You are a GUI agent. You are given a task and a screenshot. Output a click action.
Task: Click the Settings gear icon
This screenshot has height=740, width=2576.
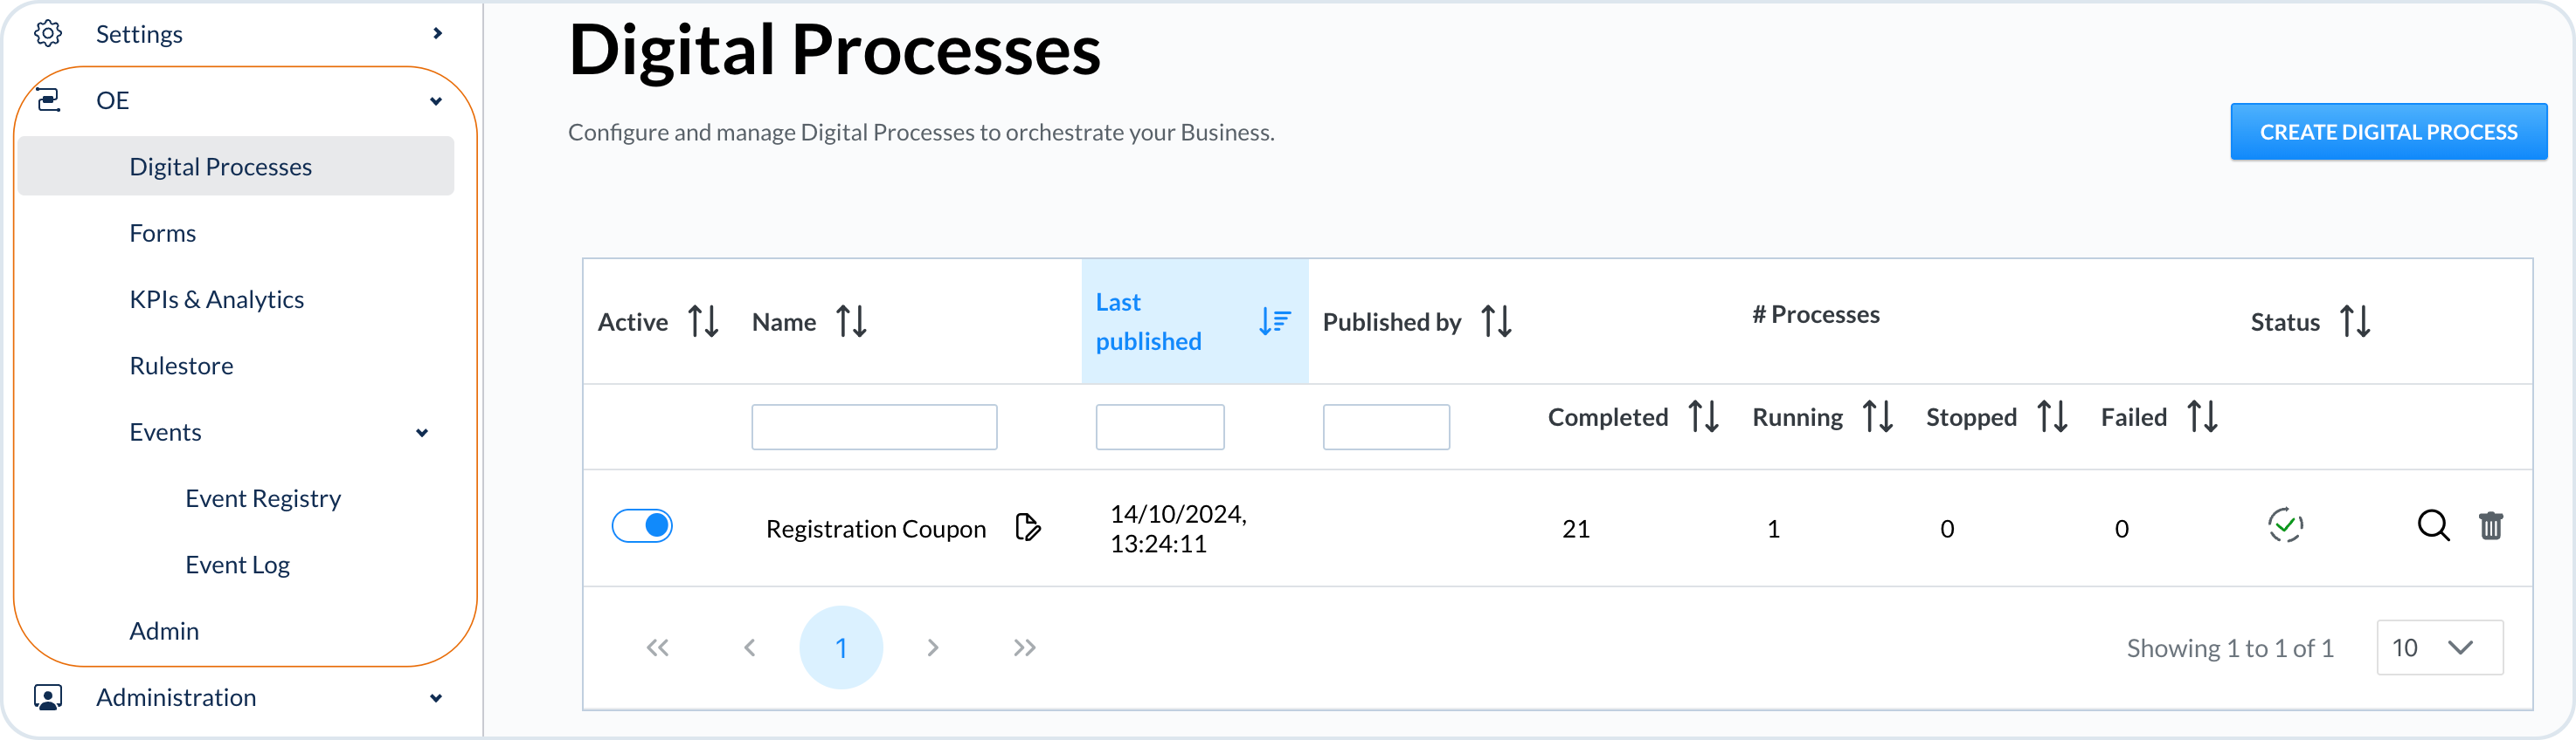click(x=48, y=34)
